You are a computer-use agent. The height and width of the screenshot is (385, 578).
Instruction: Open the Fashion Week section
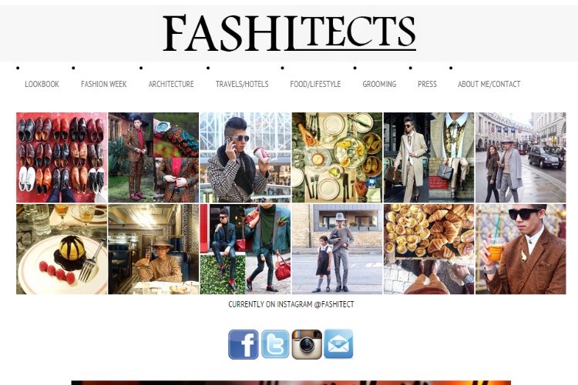pyautogui.click(x=103, y=84)
